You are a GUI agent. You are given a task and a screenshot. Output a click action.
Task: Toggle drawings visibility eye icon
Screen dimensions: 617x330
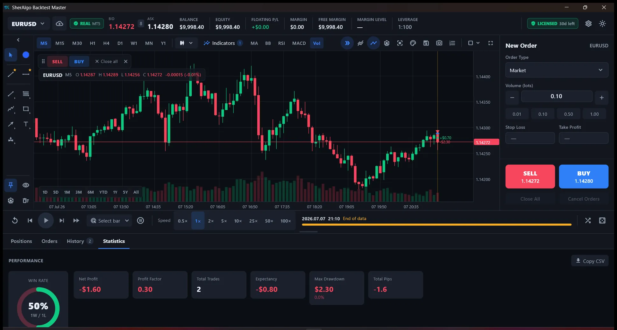26,185
